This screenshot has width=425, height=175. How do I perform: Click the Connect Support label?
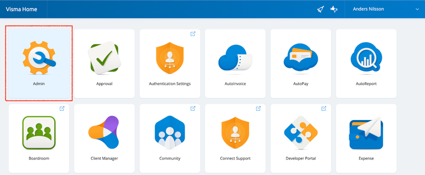tap(235, 158)
